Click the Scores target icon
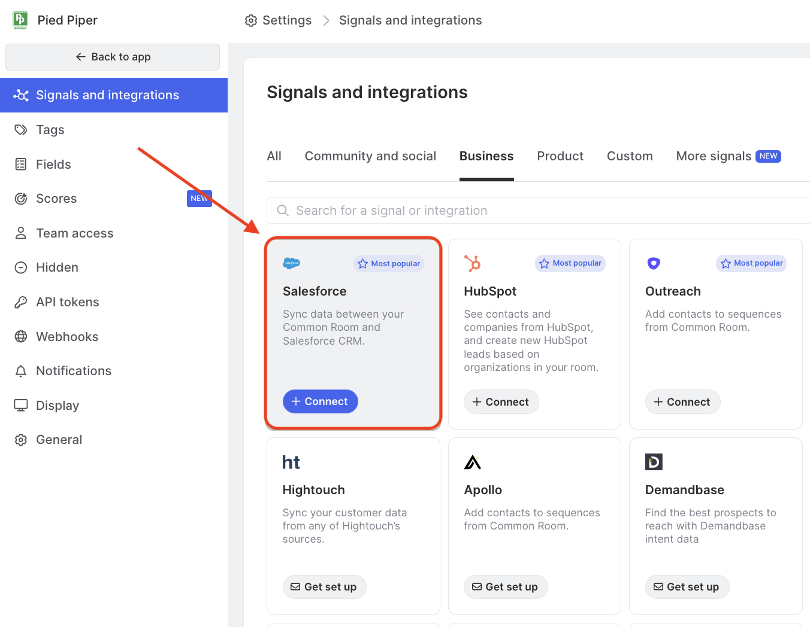The image size is (810, 627). pos(21,199)
